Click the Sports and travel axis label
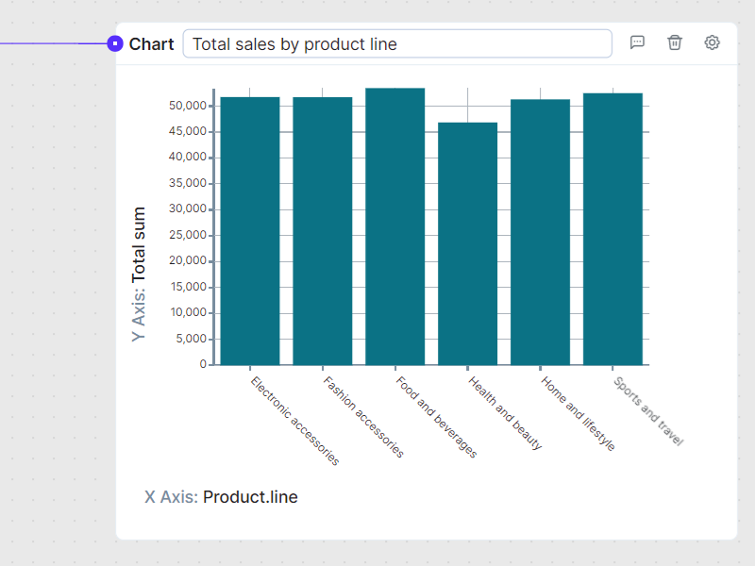Screen dimensions: 755x566 pos(647,410)
